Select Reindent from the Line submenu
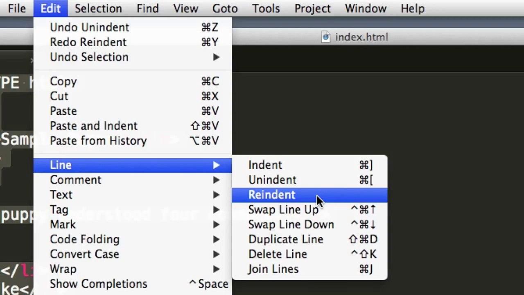 [309, 195]
